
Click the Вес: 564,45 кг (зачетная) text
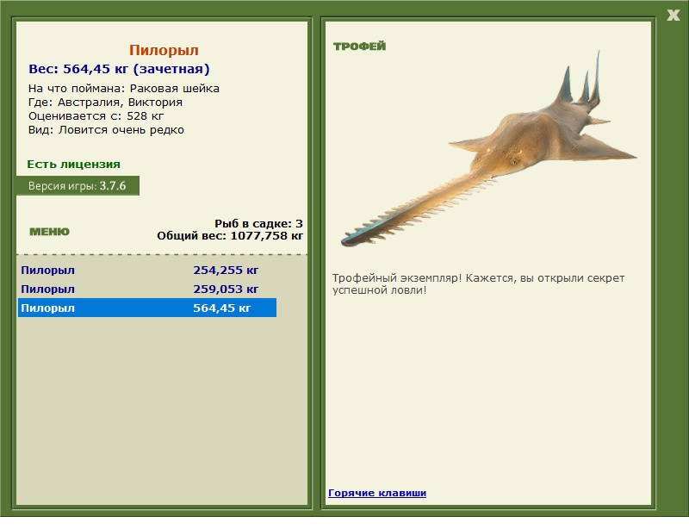pyautogui.click(x=119, y=69)
